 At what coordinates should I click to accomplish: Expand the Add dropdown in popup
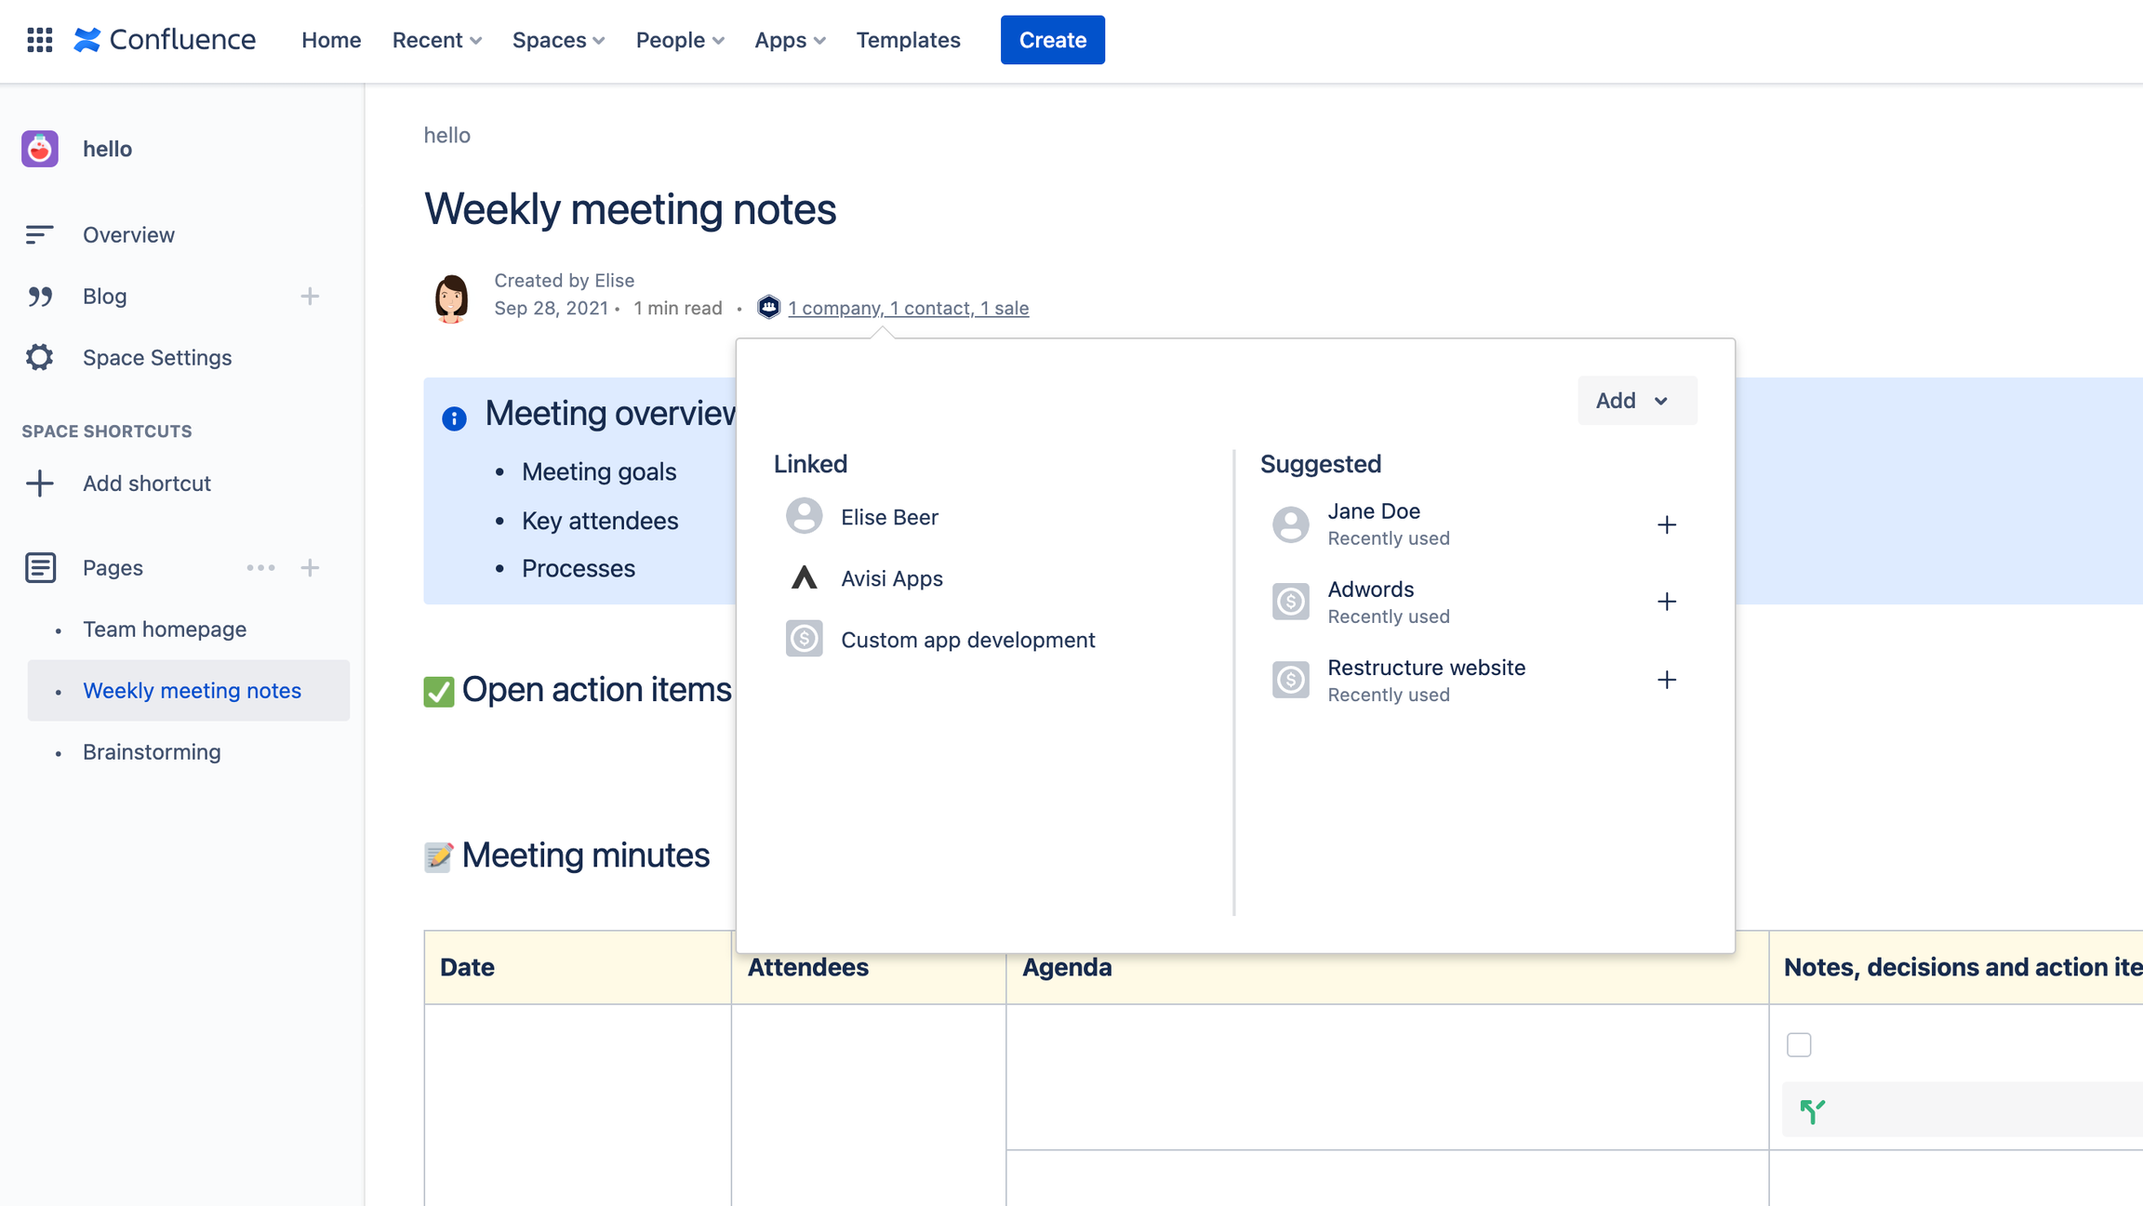click(x=1636, y=401)
